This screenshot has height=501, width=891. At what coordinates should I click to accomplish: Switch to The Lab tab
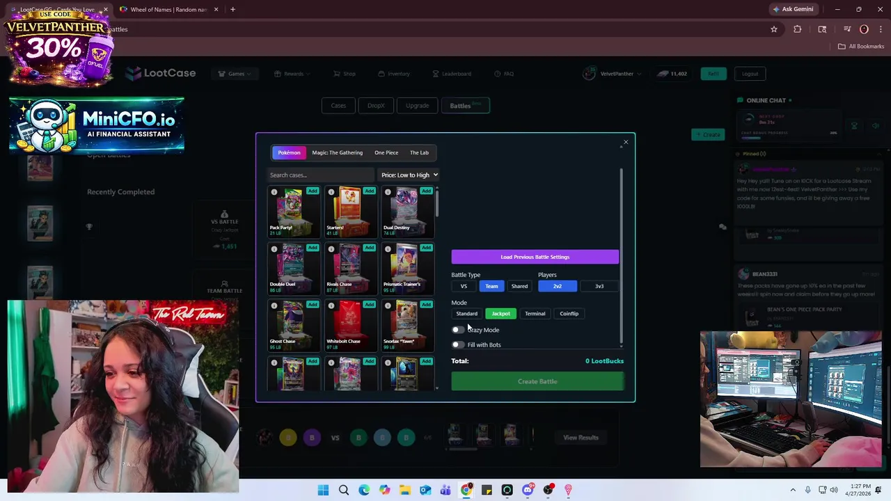(x=419, y=152)
